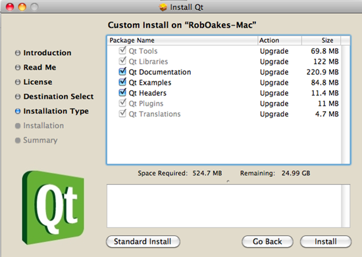Click the Standard Install button
362x257 pixels.
pyautogui.click(x=143, y=242)
